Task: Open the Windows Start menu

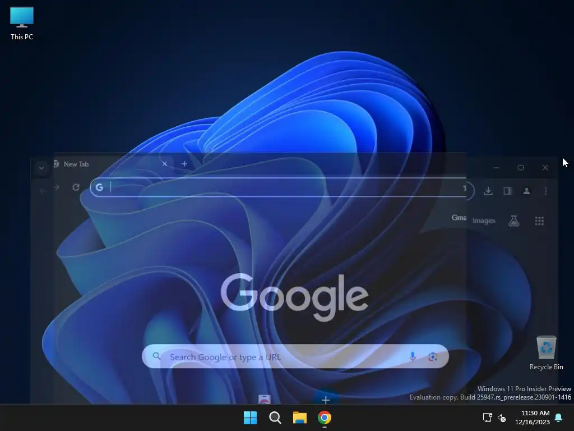Action: (251, 418)
